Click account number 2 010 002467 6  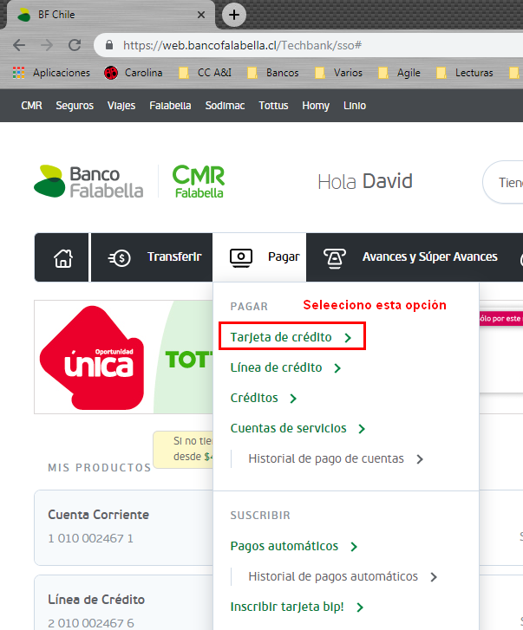coord(91,623)
